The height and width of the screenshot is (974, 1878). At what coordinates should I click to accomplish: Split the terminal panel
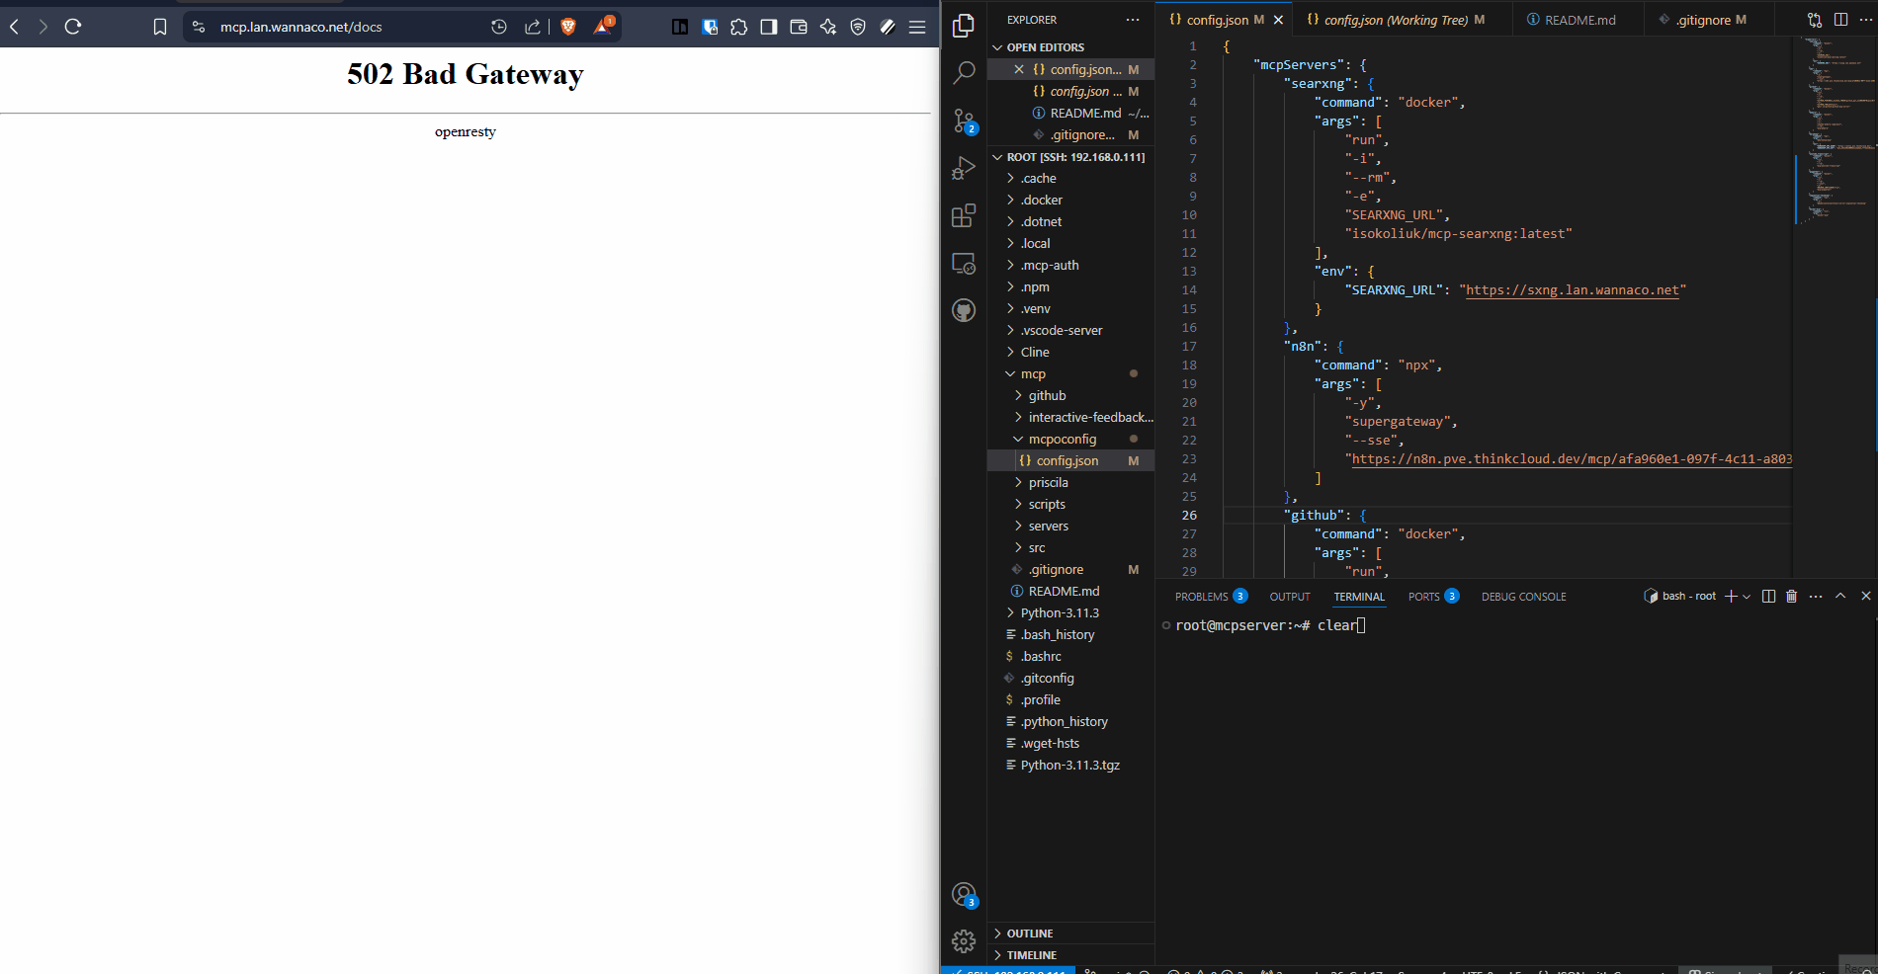pyautogui.click(x=1769, y=596)
